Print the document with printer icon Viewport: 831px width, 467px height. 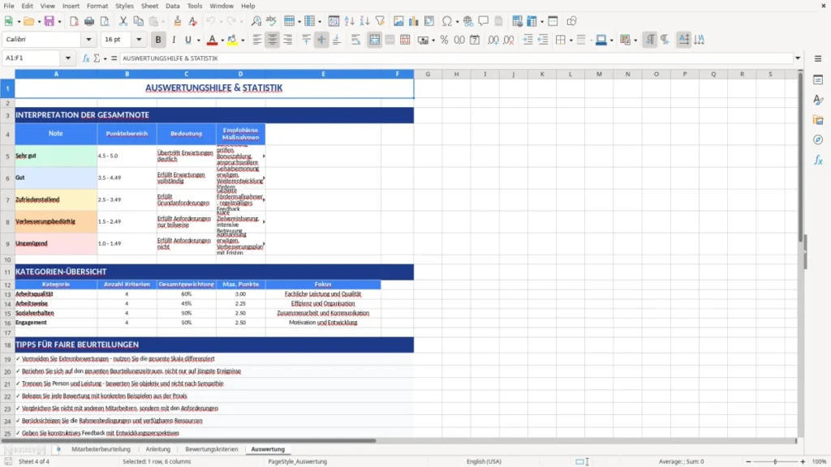(x=89, y=21)
